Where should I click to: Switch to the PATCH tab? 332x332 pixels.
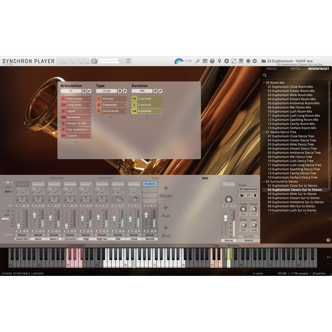295,69
